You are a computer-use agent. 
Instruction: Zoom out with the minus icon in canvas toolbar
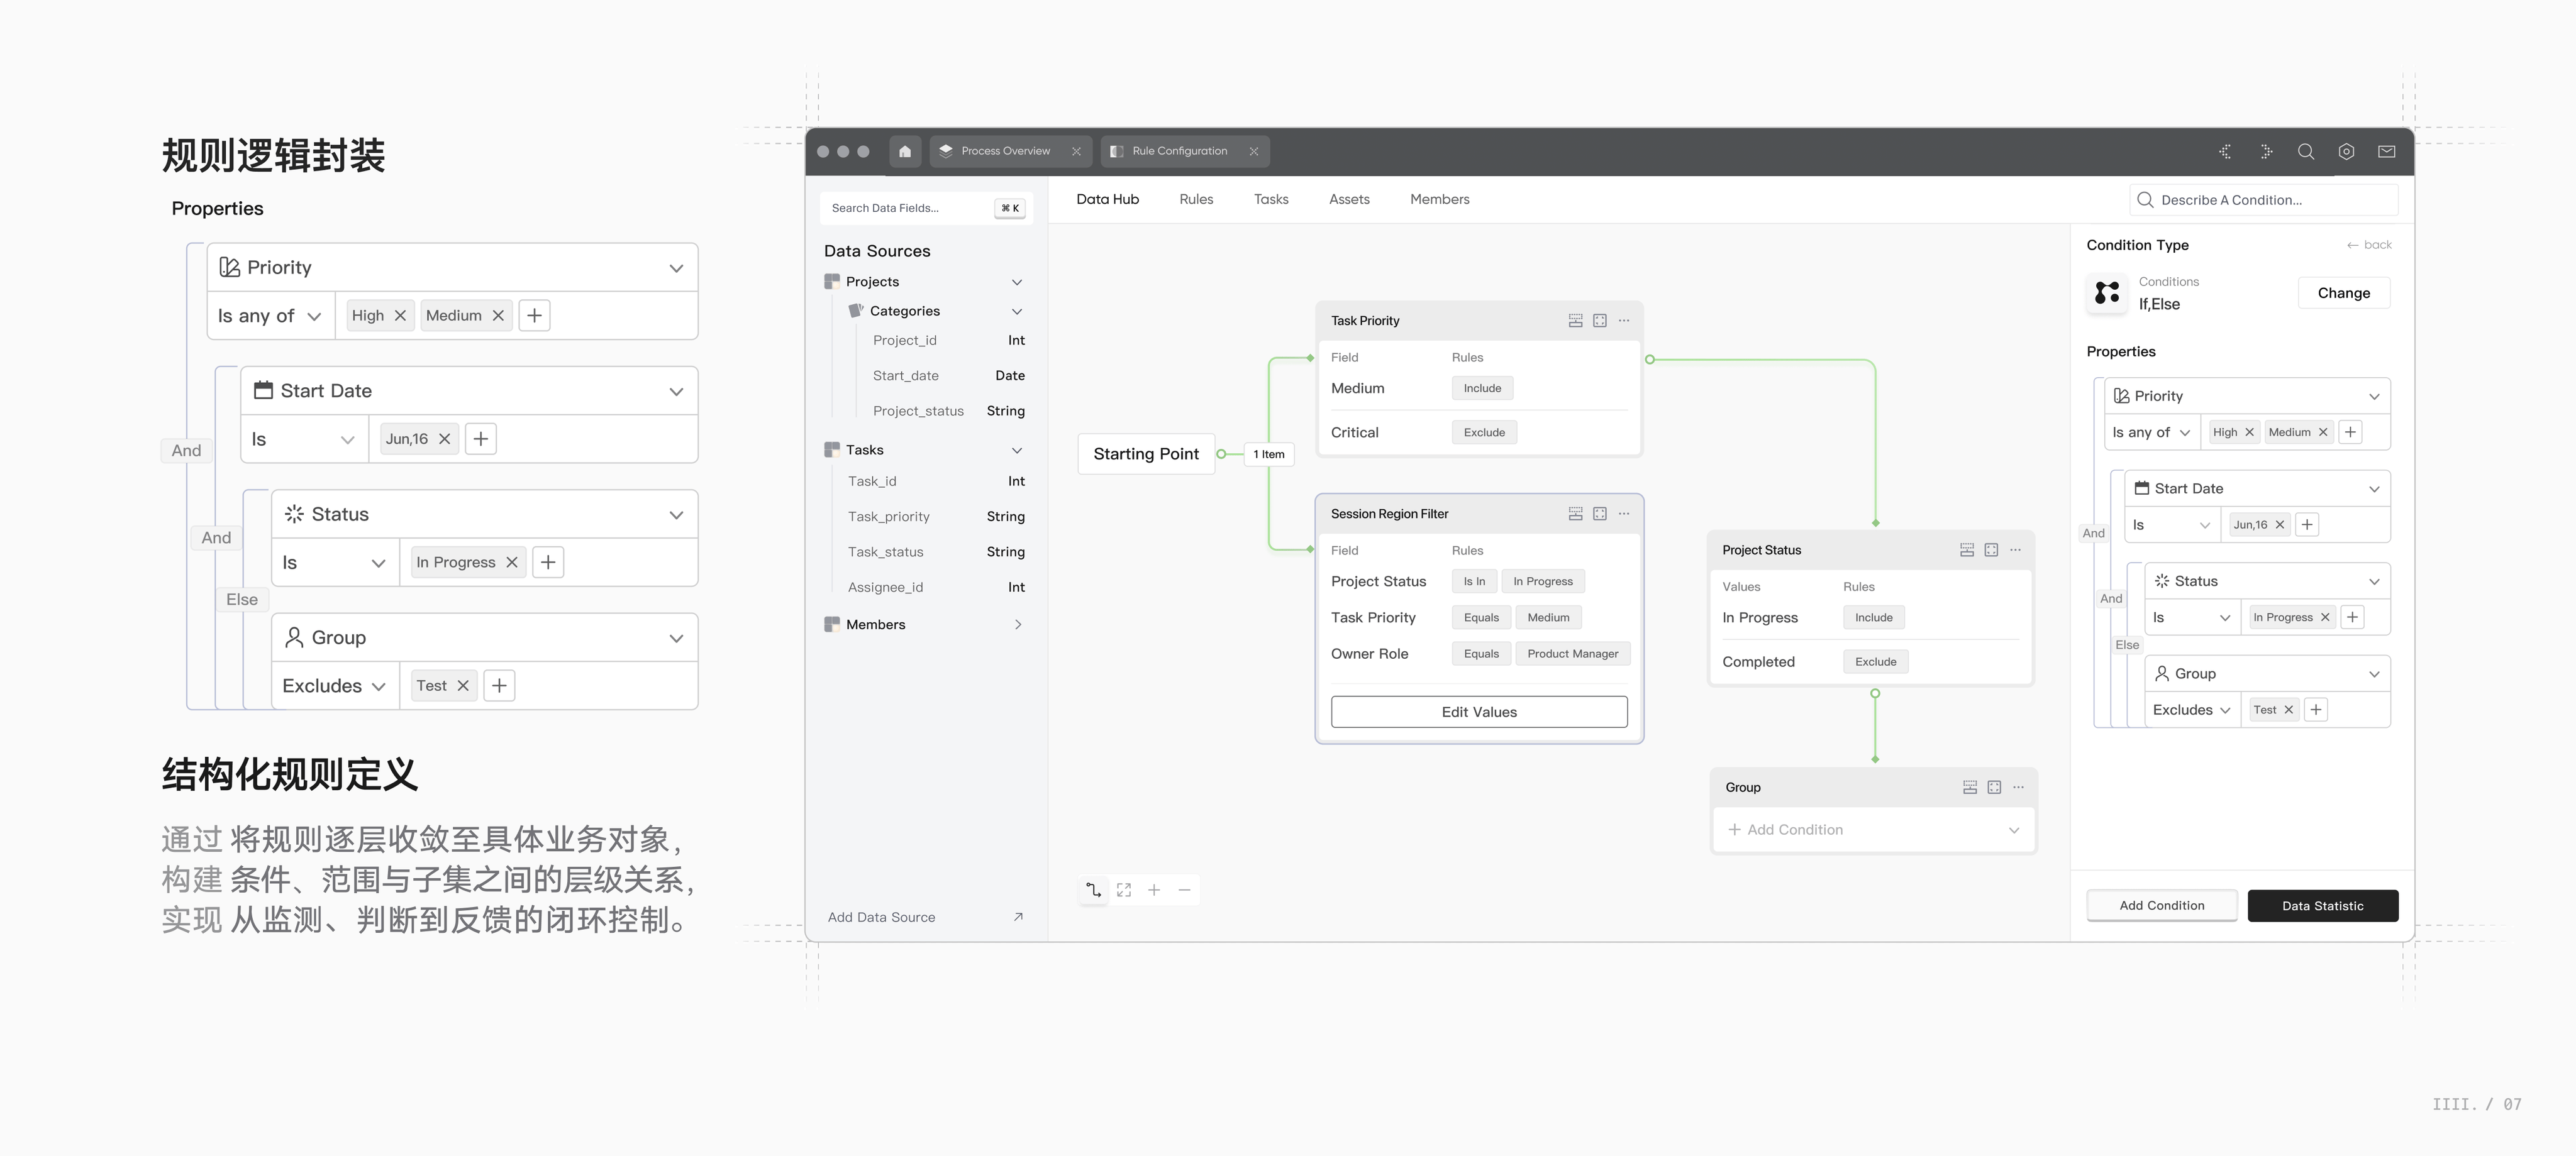coord(1184,889)
